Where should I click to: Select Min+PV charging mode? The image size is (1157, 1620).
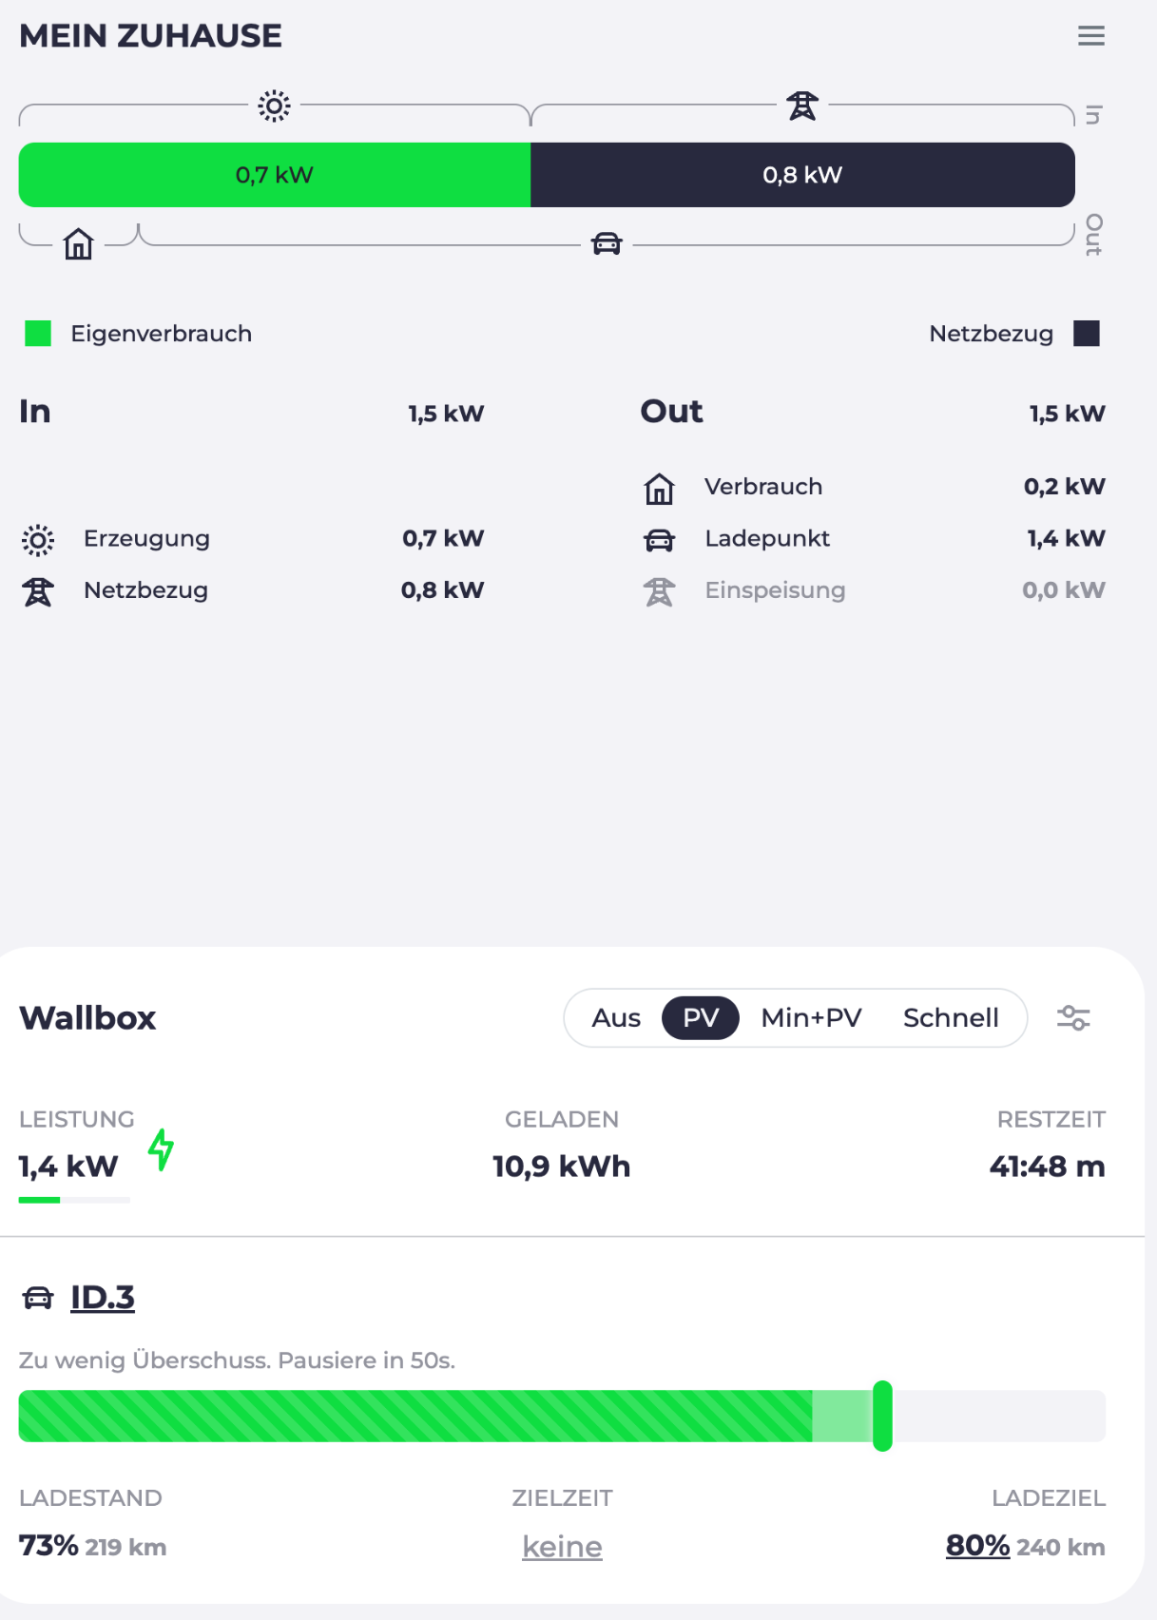point(811,1017)
